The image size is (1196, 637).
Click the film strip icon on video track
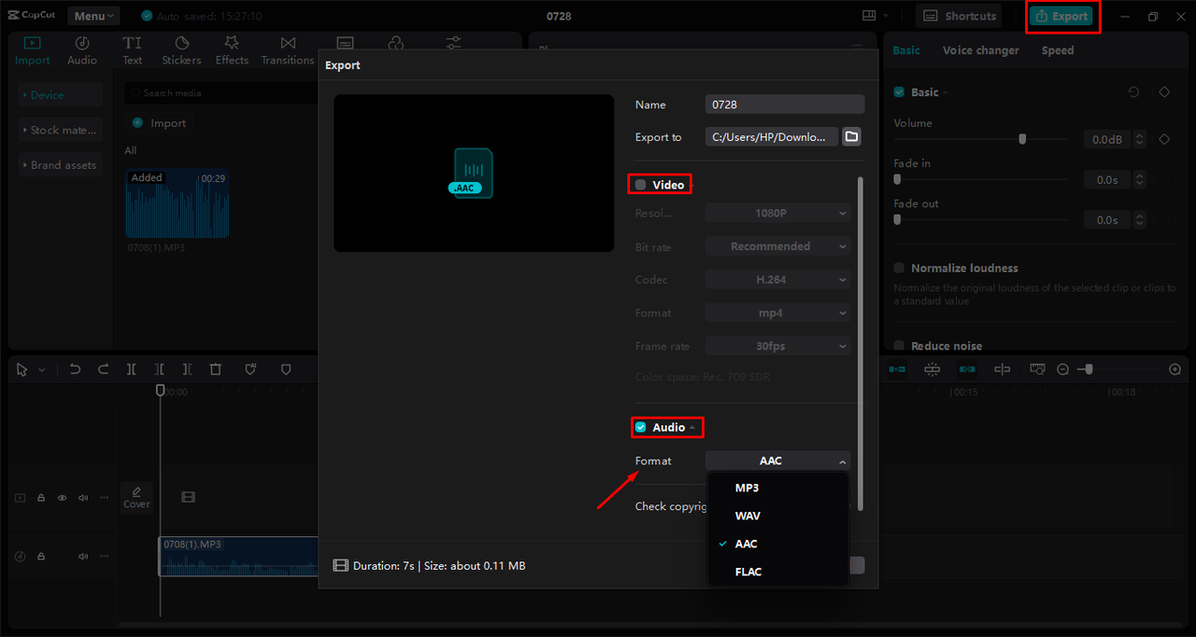click(188, 498)
